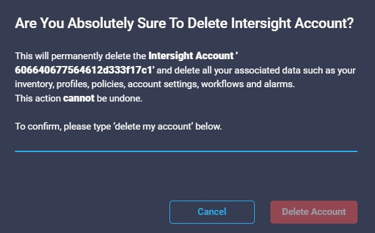Click 'workflows and alarms' text

[x=248, y=84]
